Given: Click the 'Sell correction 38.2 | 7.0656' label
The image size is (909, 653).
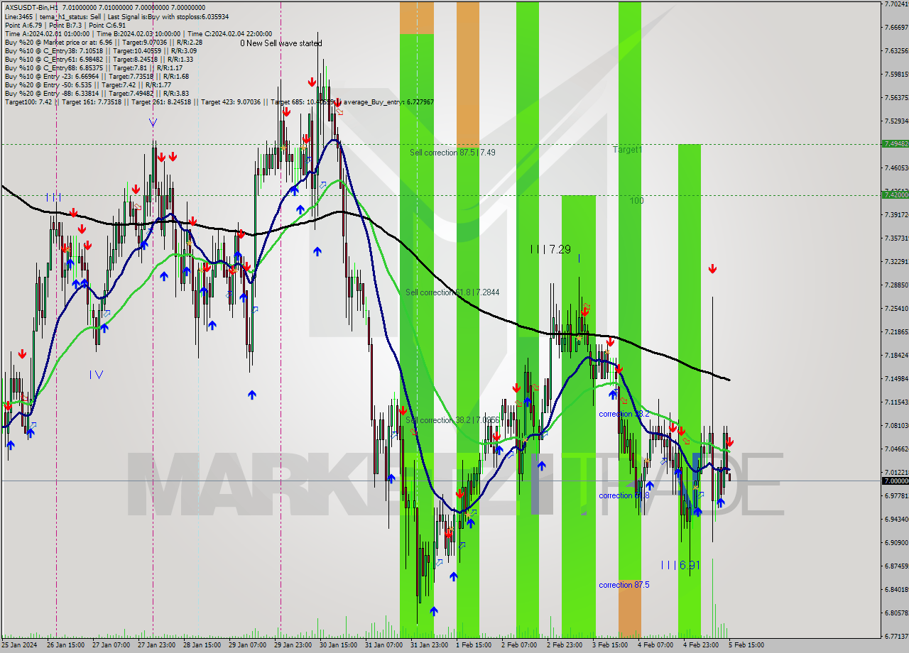Looking at the screenshot, I should click(454, 420).
